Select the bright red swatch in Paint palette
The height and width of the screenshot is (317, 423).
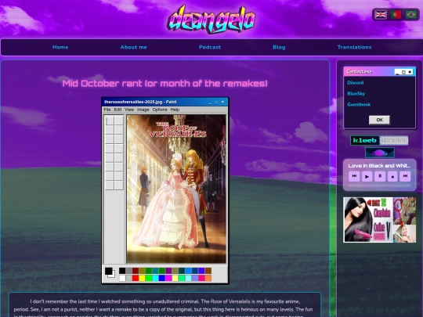[x=136, y=278]
